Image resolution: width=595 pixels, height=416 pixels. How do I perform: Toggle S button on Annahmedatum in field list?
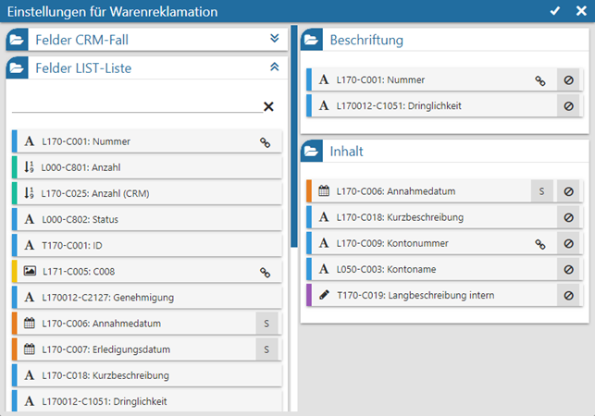coord(267,324)
